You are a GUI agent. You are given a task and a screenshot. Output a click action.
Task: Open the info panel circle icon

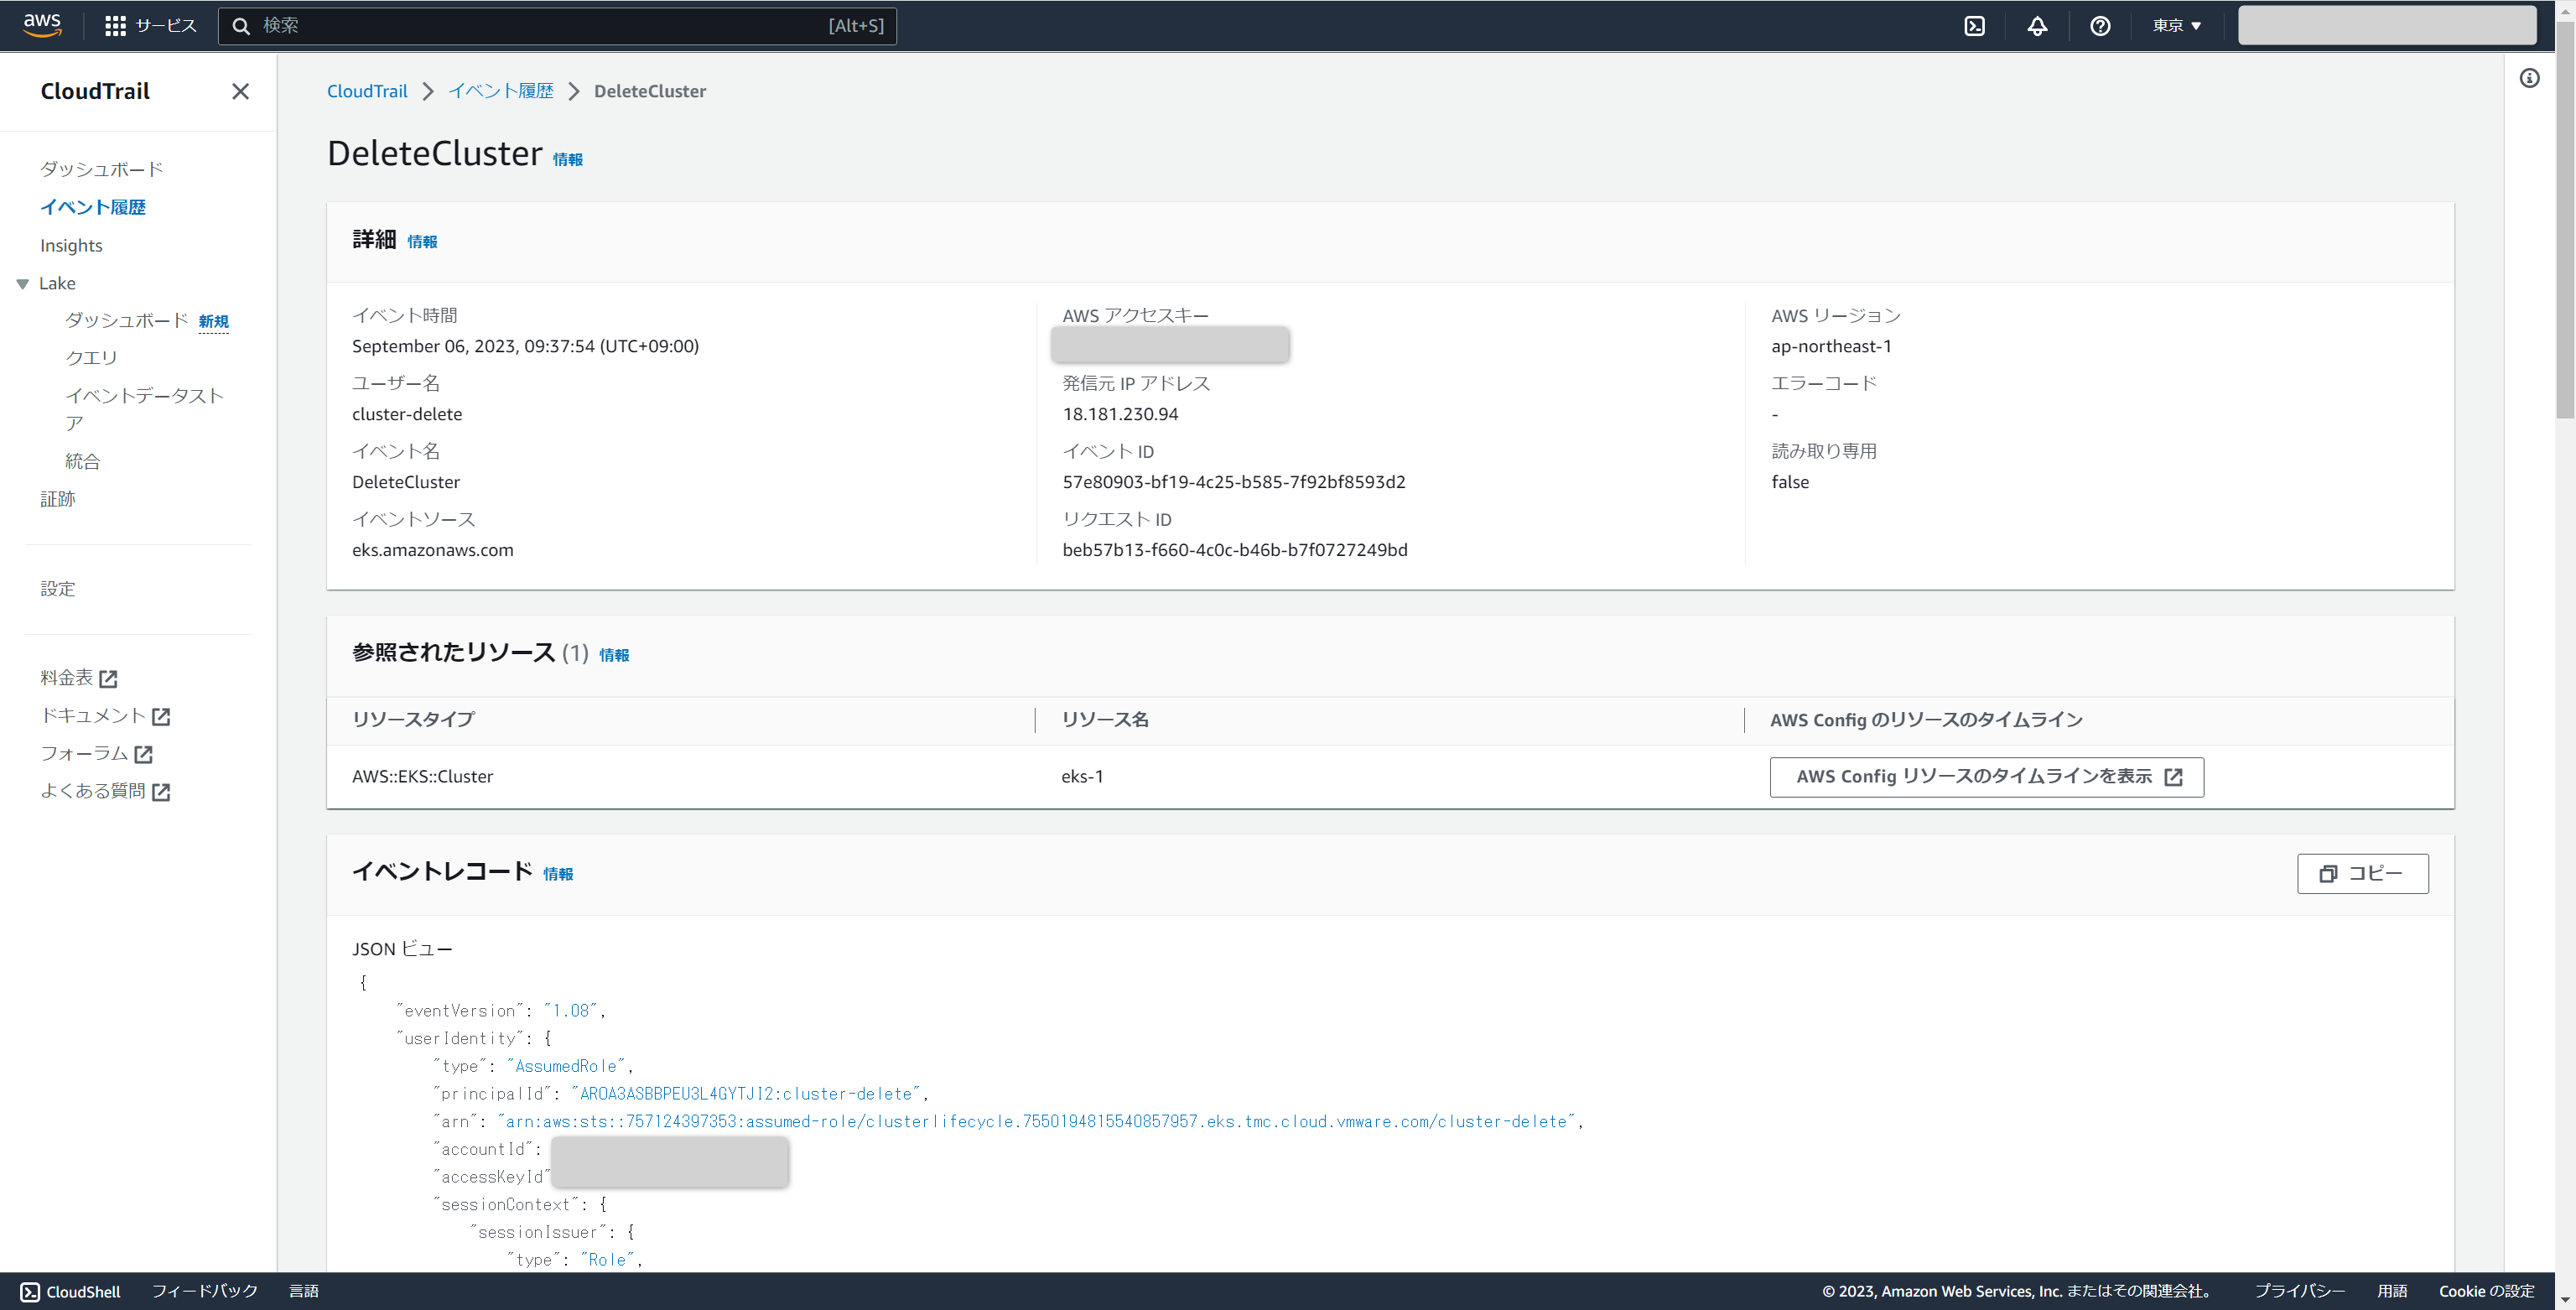pyautogui.click(x=2529, y=78)
